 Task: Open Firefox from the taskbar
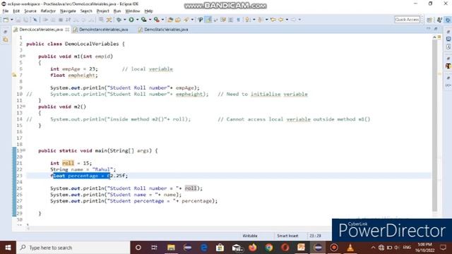point(253,248)
